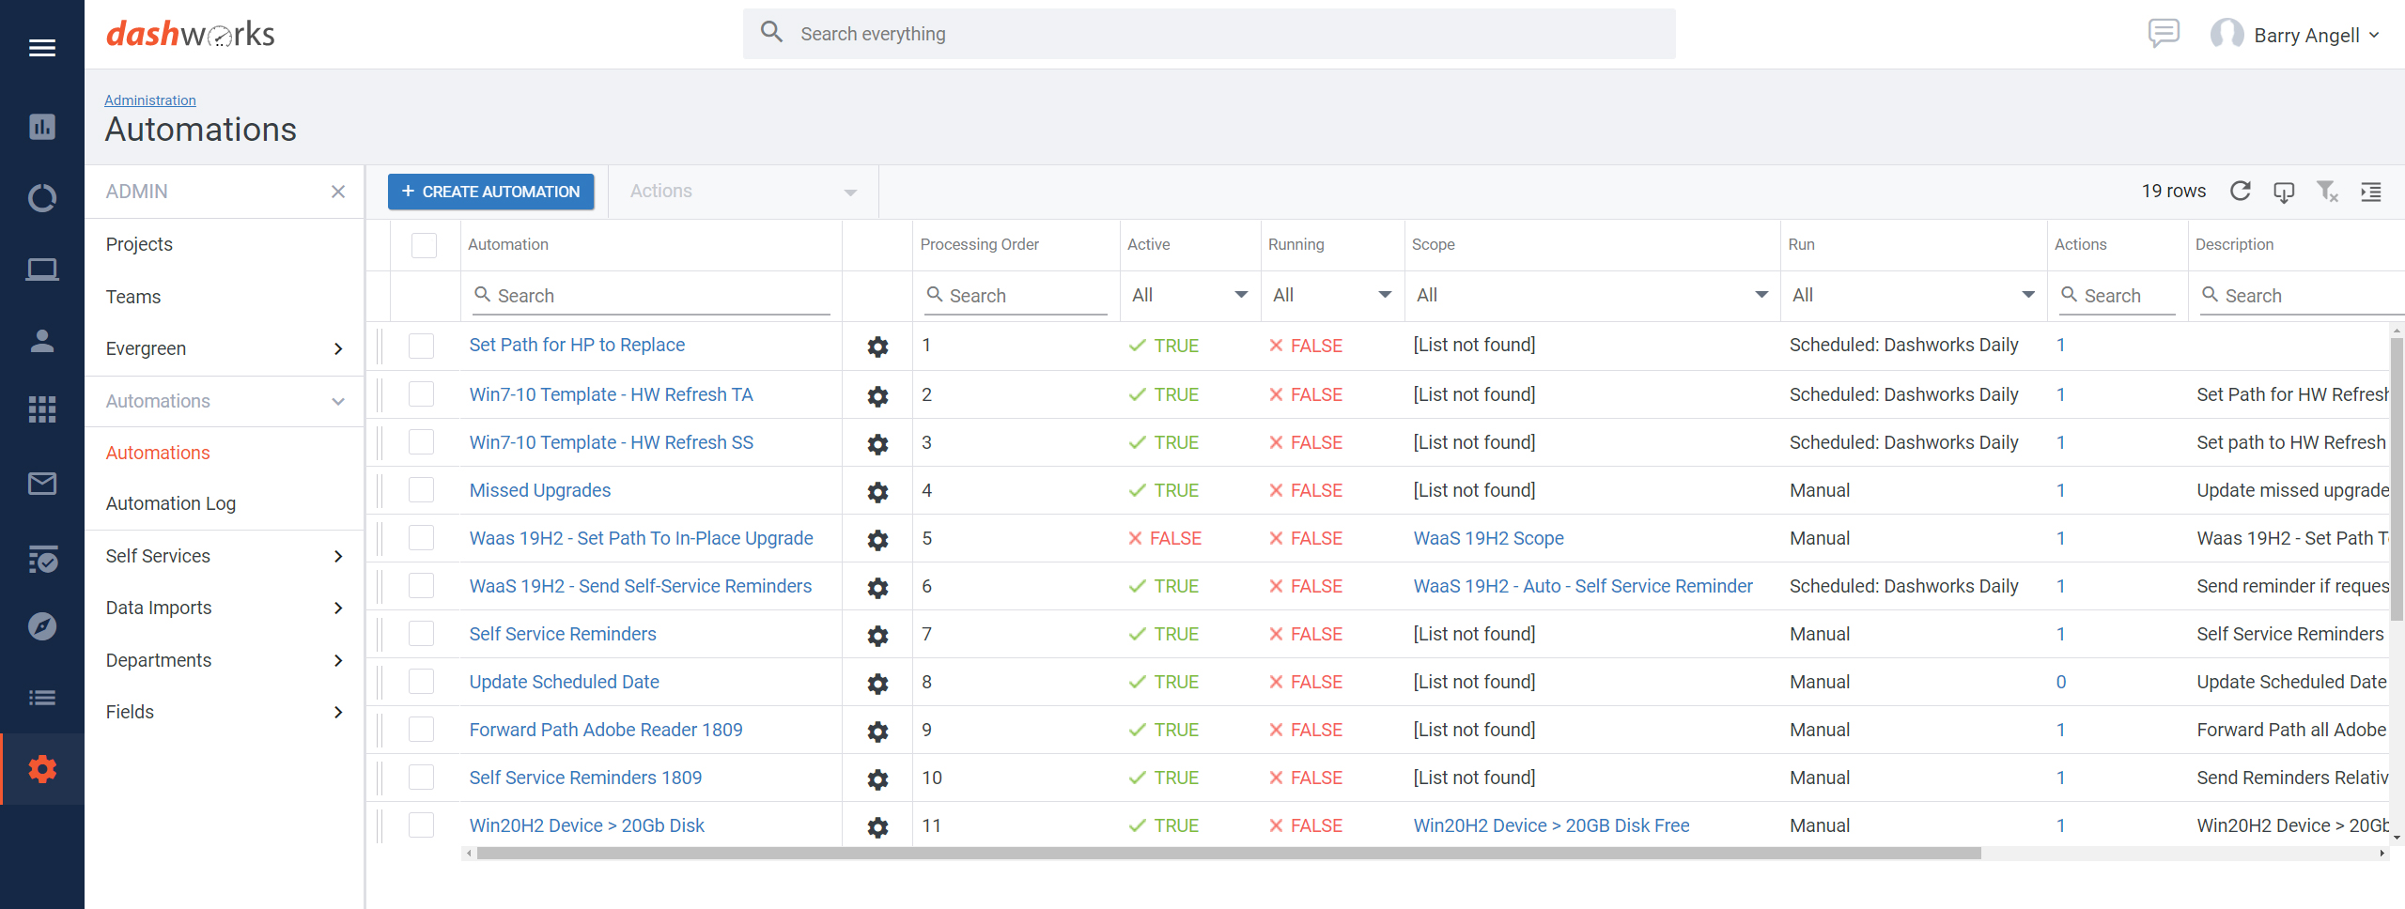
Task: Click the envelope icon in the sidebar
Action: coord(42,484)
